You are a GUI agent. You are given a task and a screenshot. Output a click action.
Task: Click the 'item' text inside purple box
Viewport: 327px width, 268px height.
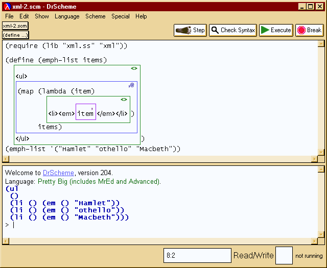tap(85, 113)
